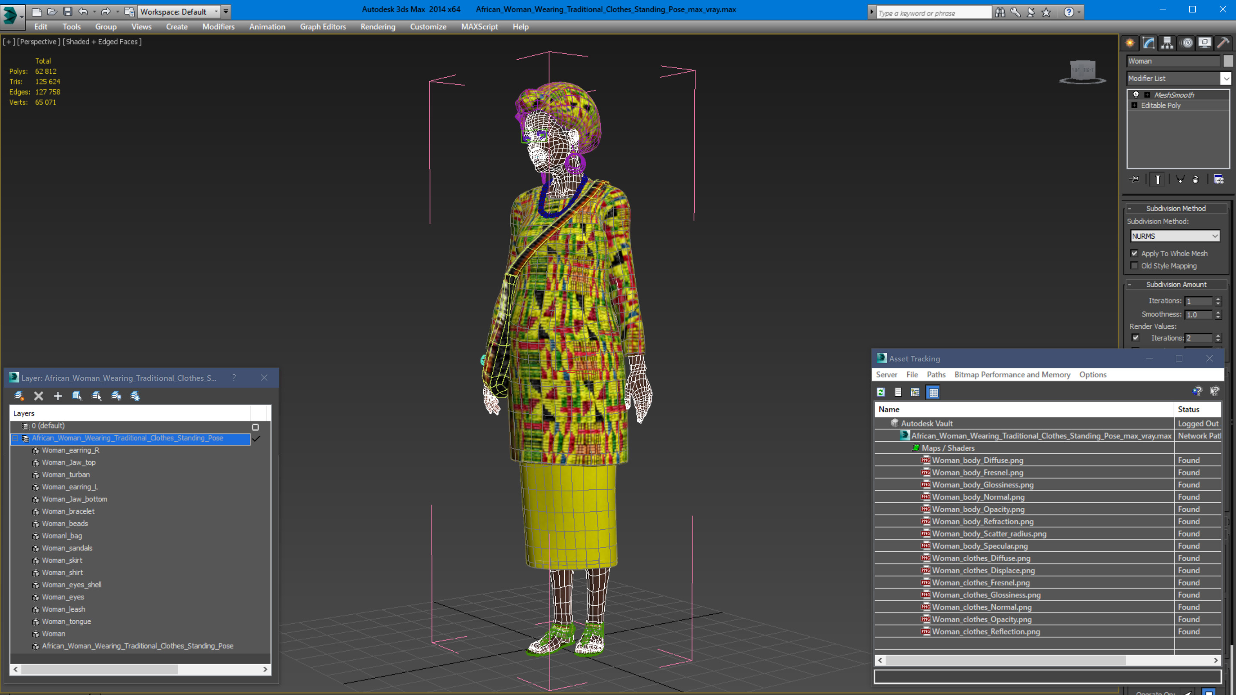Click the keyword search field
The image size is (1236, 695).
click(x=934, y=13)
